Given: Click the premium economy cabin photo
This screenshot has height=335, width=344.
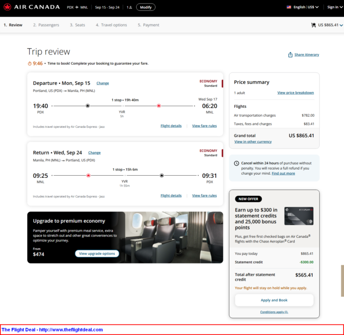Looking at the screenshot, I should pyautogui.click(x=174, y=237).
